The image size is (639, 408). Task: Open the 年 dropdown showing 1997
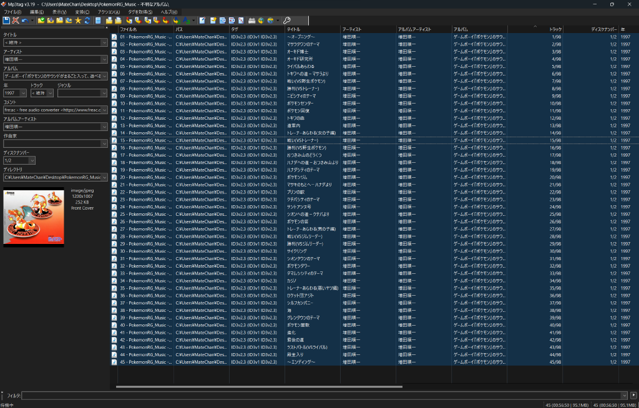(24, 93)
